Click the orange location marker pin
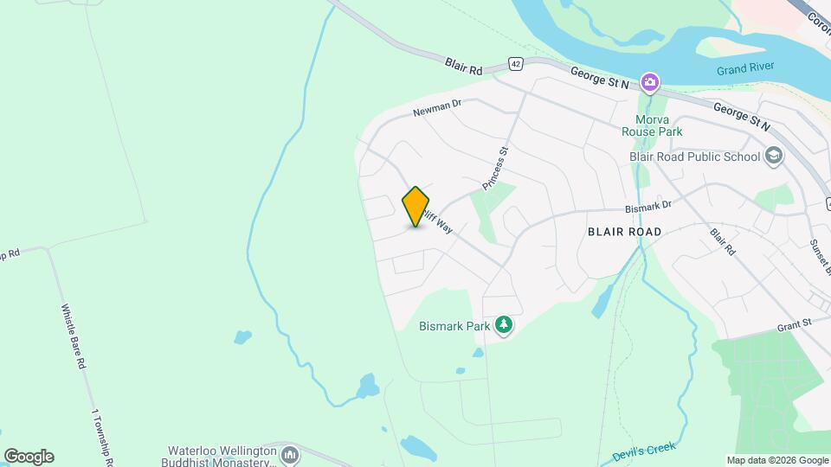 coord(415,207)
